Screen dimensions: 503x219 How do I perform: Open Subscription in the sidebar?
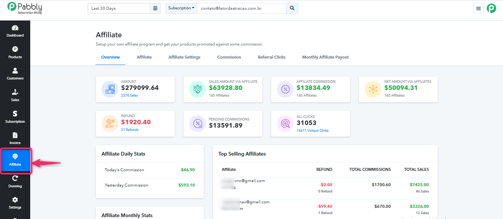coord(15,117)
